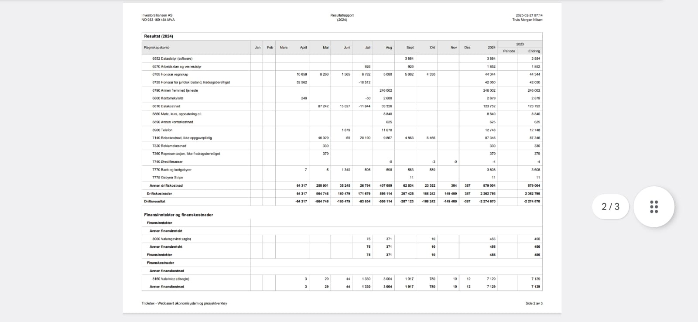Select the 6705 Honorar regnskap row

pyautogui.click(x=342, y=75)
